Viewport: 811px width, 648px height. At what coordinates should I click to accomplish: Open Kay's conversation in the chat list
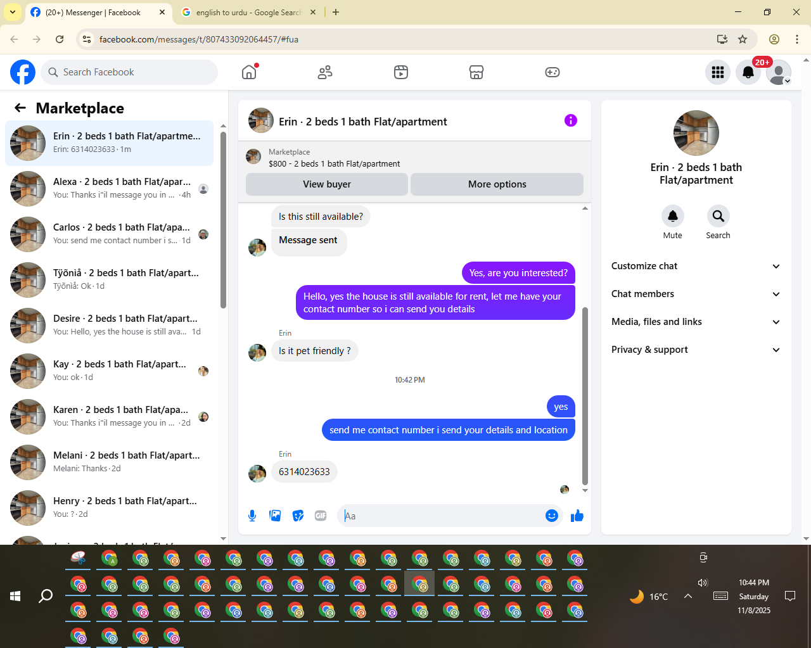(109, 371)
